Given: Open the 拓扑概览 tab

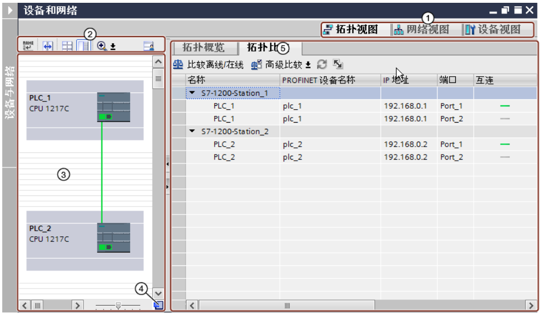Looking at the screenshot, I should (204, 47).
